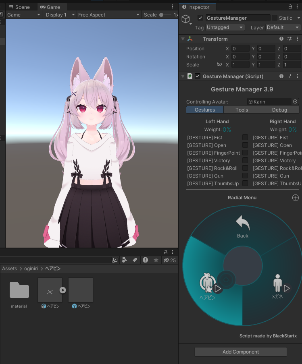Screen dimensions: 302x364
Task: Select the material folder
Action: tap(19, 294)
